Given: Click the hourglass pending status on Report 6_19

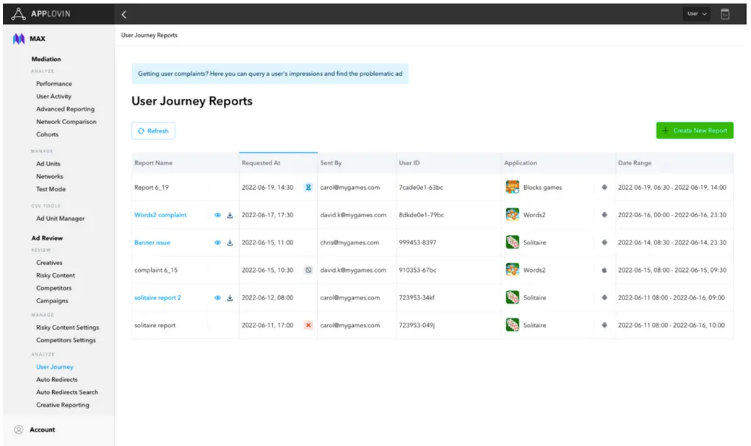Looking at the screenshot, I should [308, 188].
